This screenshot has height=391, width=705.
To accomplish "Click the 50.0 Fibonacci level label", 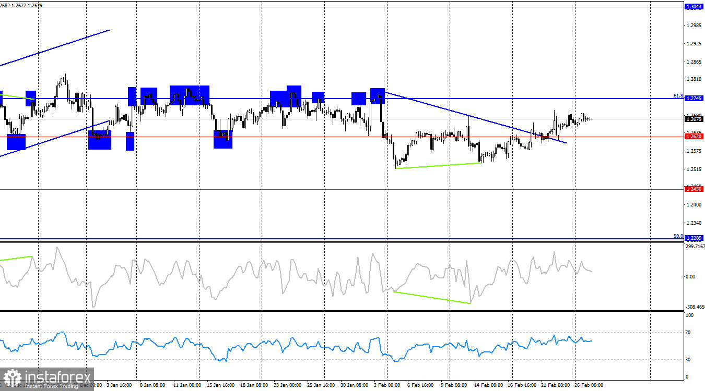I will point(678,236).
